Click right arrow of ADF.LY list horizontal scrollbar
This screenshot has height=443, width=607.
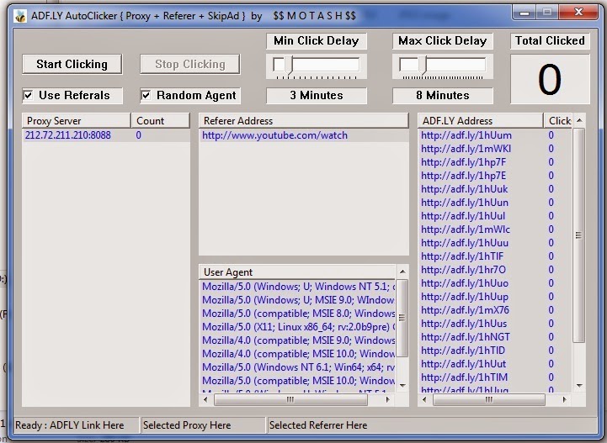(565, 399)
